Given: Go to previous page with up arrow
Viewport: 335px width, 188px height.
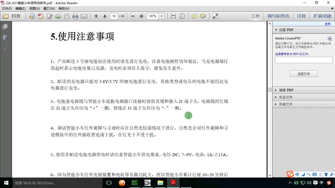Looking at the screenshot, I should click(96, 16).
